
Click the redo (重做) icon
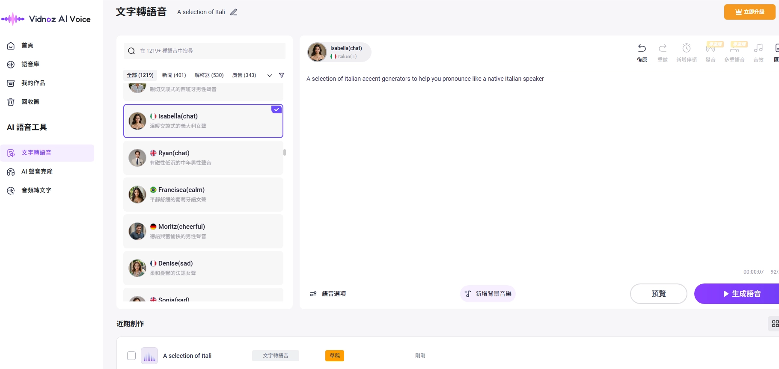(x=662, y=48)
